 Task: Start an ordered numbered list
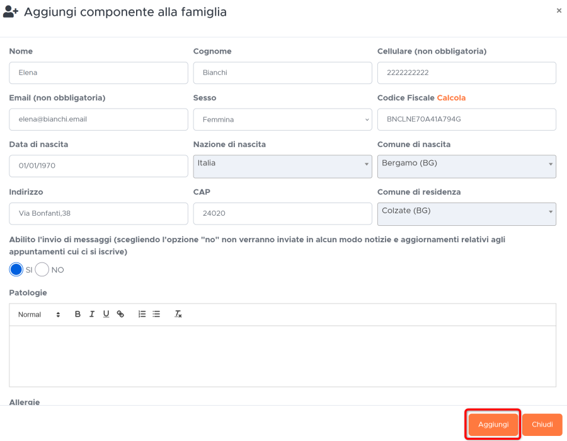142,314
